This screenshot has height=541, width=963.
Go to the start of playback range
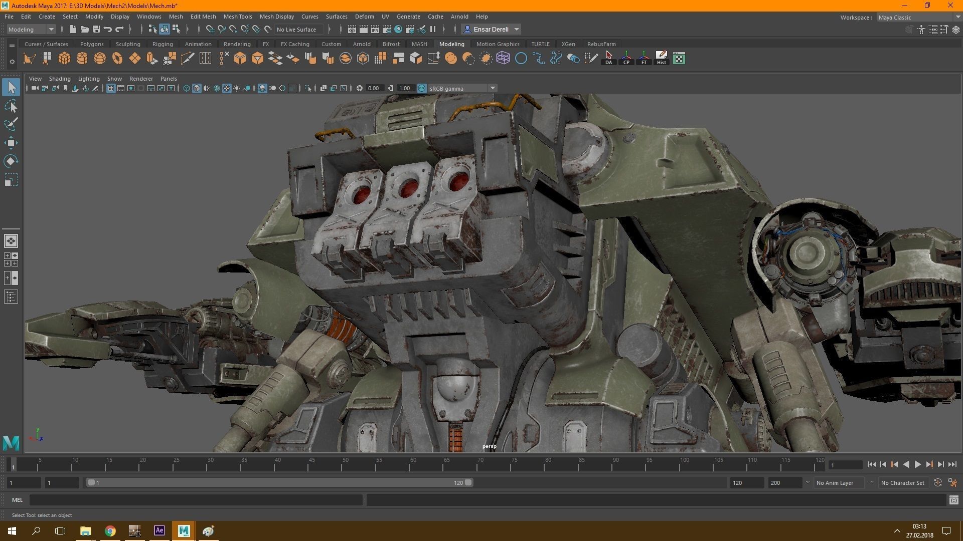coord(872,464)
